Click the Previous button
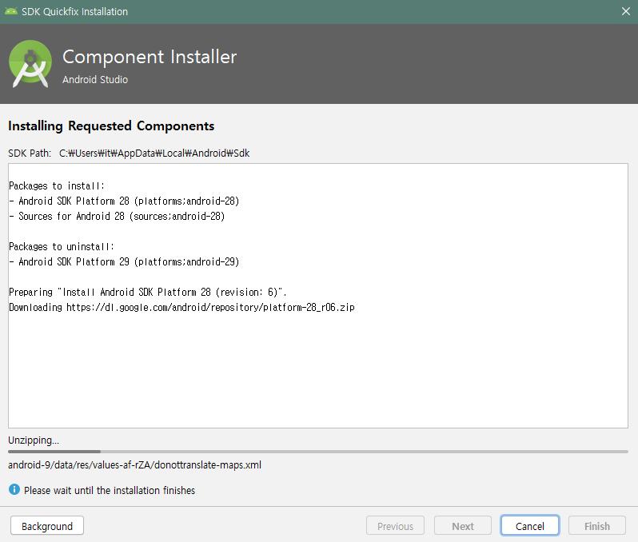Image resolution: width=638 pixels, height=542 pixels. click(x=395, y=526)
